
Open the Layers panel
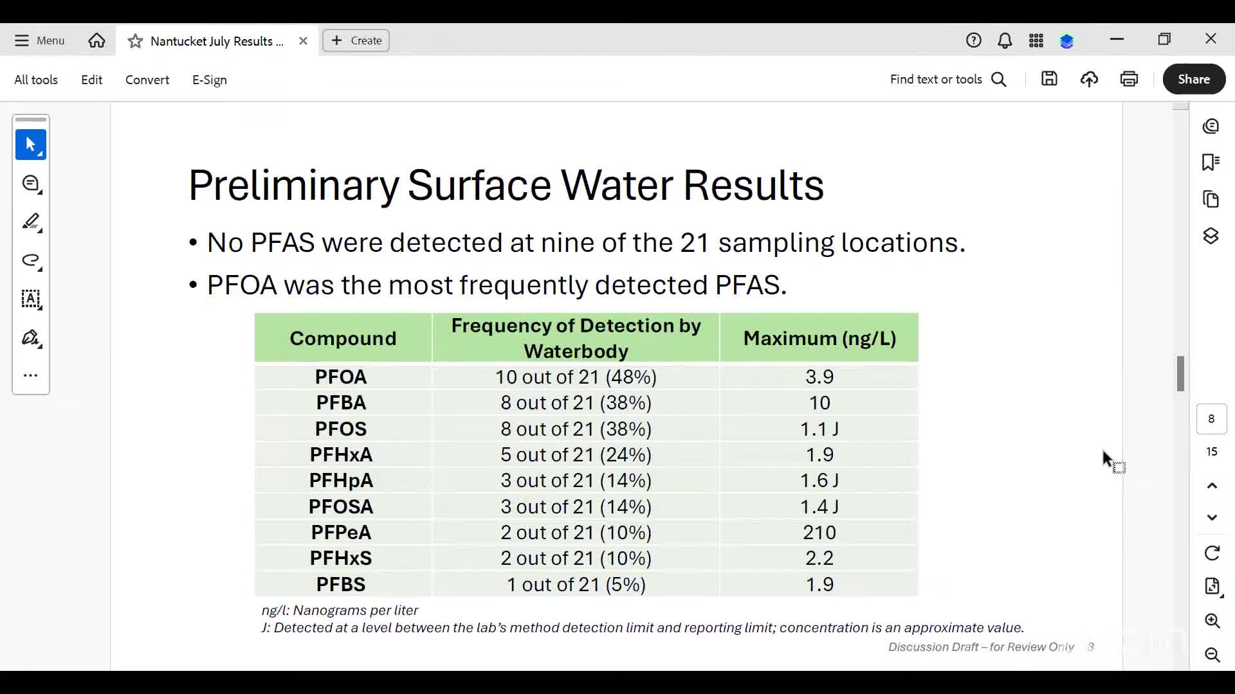click(1212, 236)
